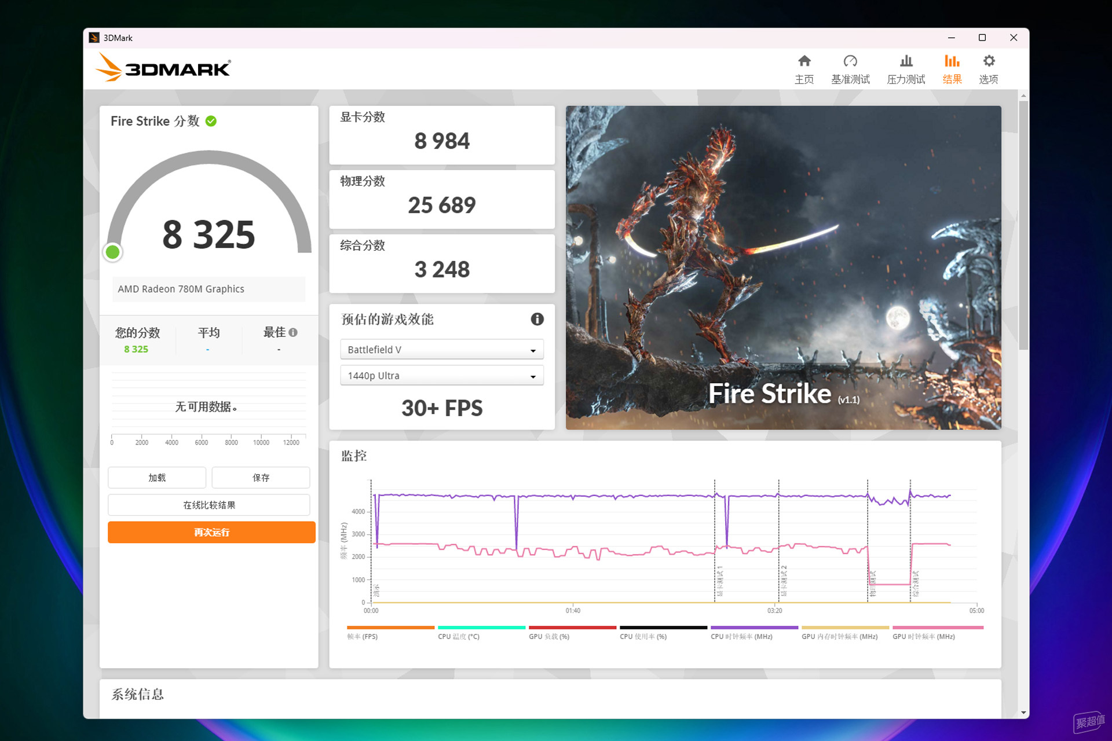
Task: Open the Stress Test (压力测试) tab
Action: click(906, 69)
